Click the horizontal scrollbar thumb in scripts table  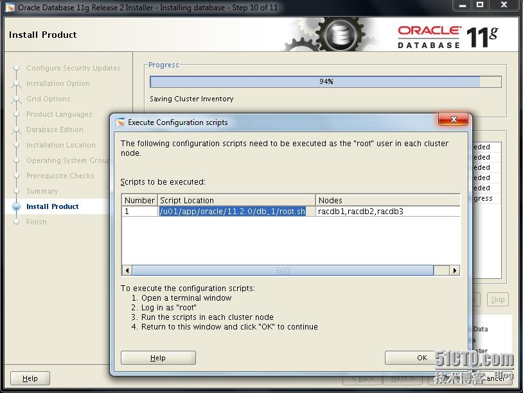[x=283, y=270]
